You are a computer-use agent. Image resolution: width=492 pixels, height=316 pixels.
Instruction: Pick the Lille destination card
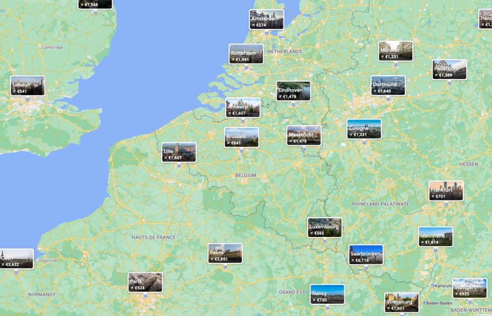(x=179, y=152)
